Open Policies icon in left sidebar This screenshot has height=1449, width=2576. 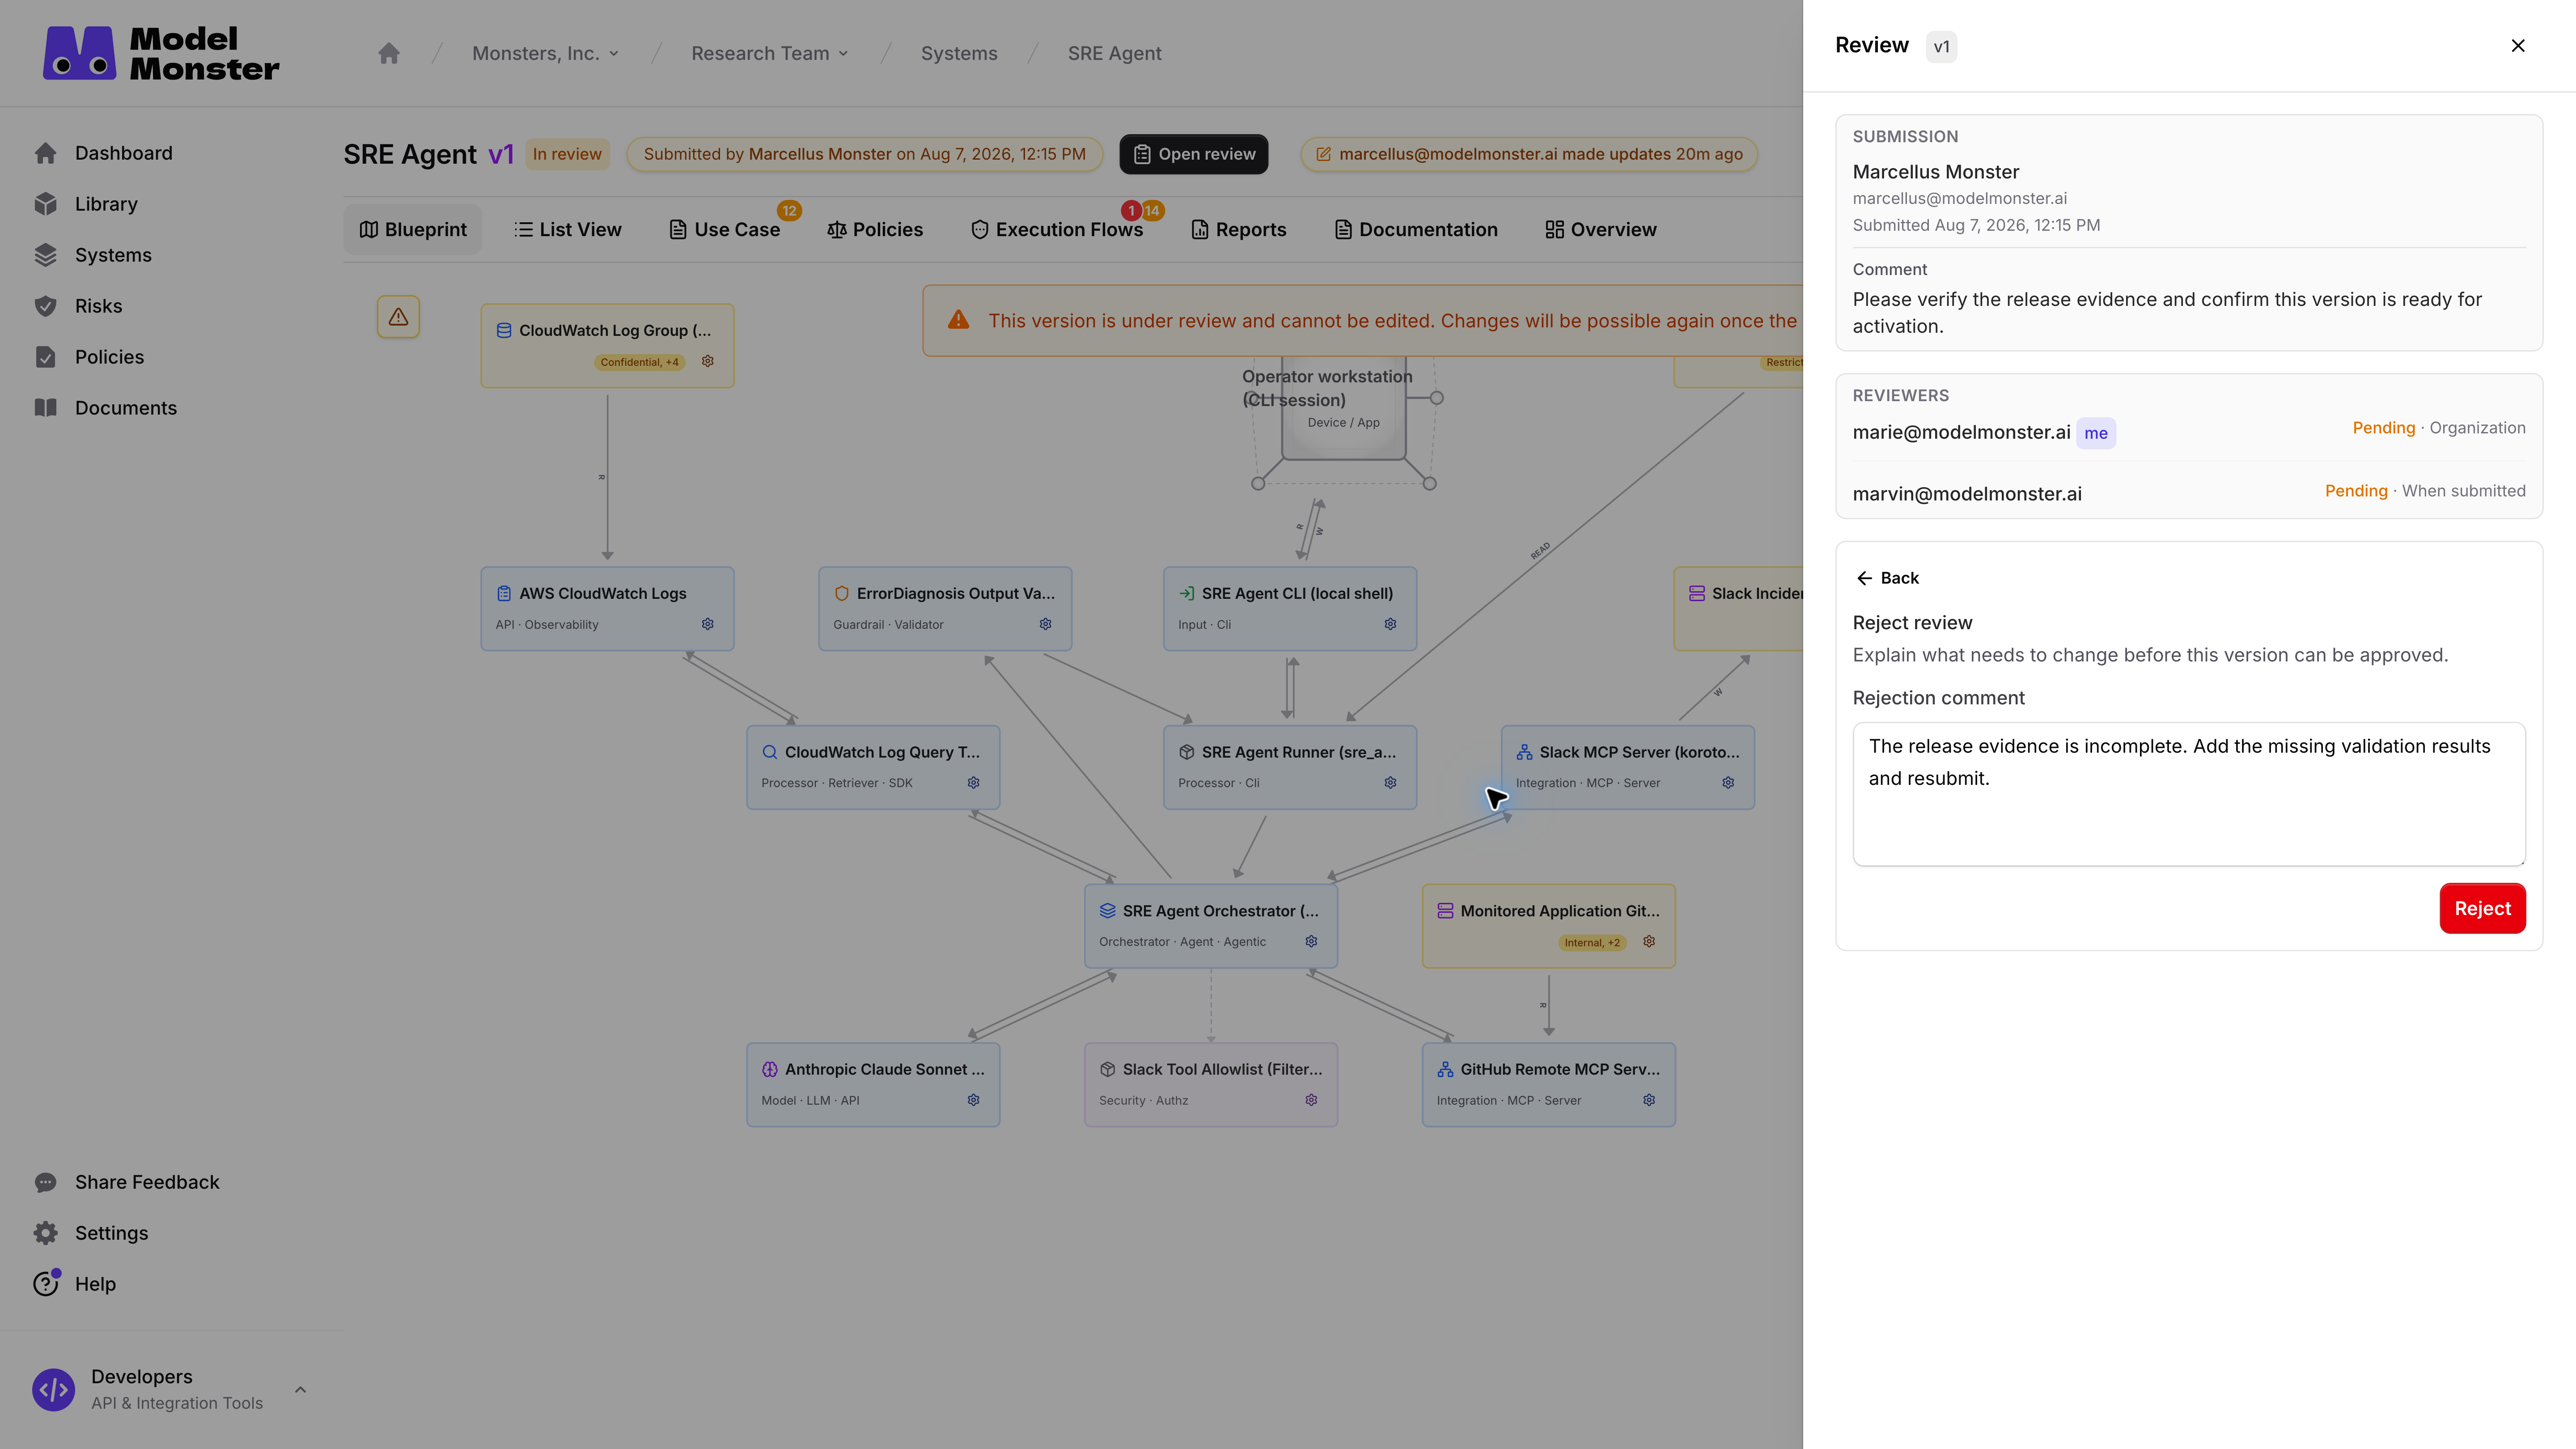(45, 357)
